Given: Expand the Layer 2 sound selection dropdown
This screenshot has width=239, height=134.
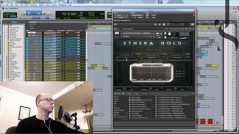Looking at the screenshot, I should [152, 58].
